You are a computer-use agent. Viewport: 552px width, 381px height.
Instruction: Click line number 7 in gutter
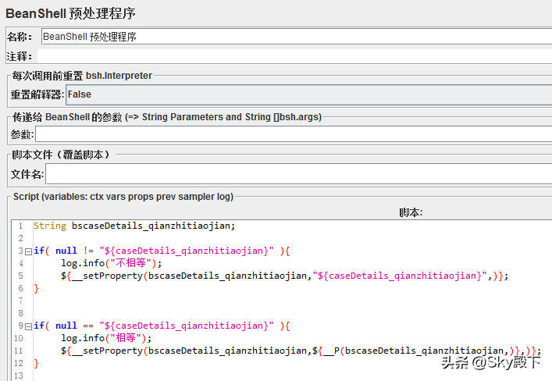click(21, 301)
